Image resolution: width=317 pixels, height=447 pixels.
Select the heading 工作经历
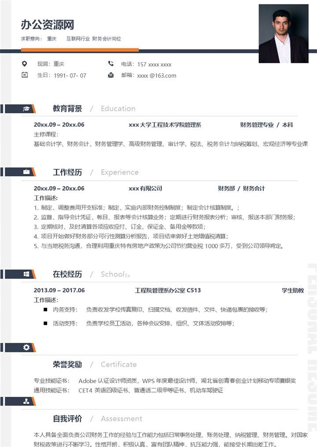(67, 172)
